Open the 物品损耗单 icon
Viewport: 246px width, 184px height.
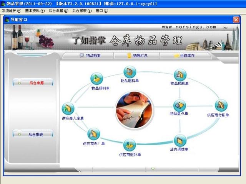pyautogui.click(x=180, y=75)
